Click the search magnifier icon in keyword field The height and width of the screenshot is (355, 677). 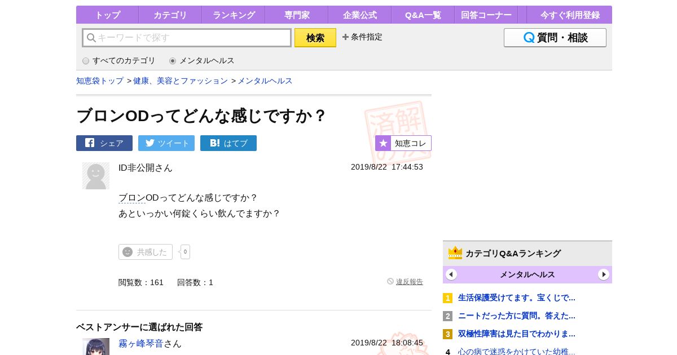pos(91,38)
